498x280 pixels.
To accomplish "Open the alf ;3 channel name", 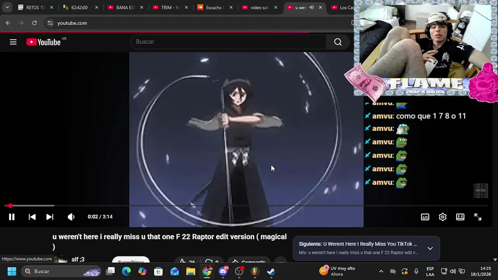I will tap(78, 259).
